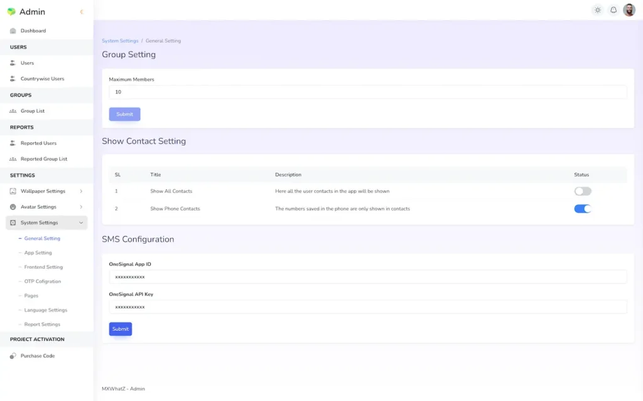Click the Avatar Settings face icon

click(13, 207)
